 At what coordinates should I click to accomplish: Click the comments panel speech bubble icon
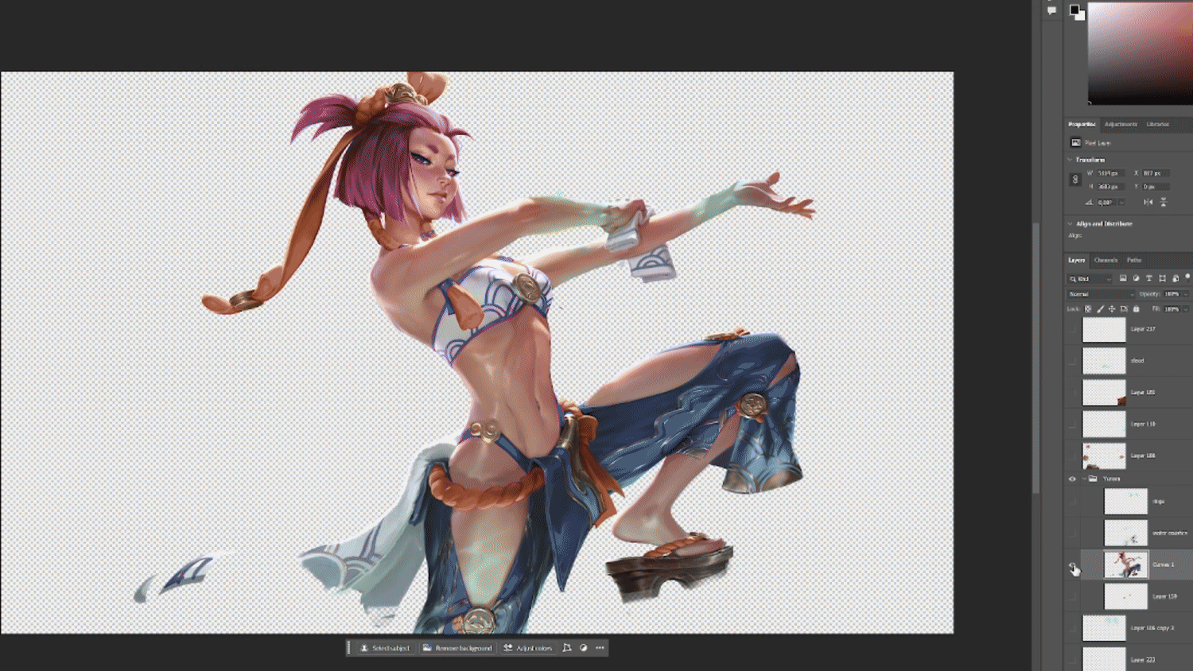[x=1051, y=10]
